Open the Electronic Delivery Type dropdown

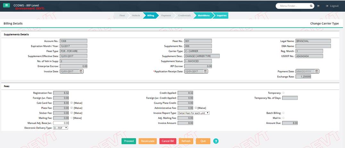[61, 128]
